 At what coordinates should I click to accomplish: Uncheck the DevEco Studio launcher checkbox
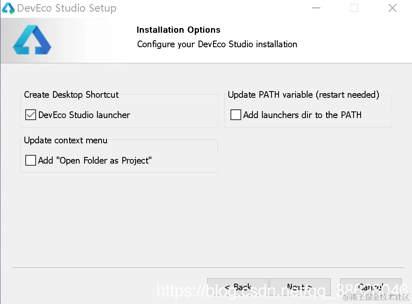(30, 115)
